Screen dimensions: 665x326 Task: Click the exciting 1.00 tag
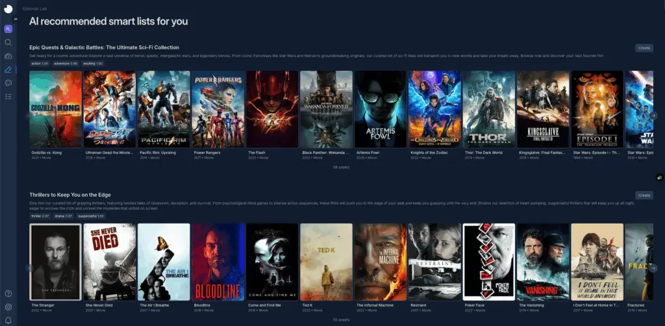pyautogui.click(x=93, y=63)
